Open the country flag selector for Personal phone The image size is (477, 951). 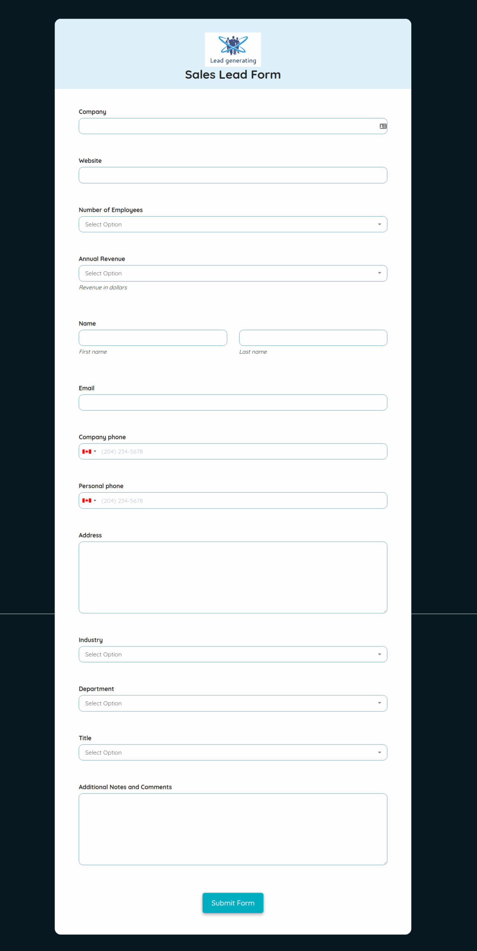(x=89, y=500)
